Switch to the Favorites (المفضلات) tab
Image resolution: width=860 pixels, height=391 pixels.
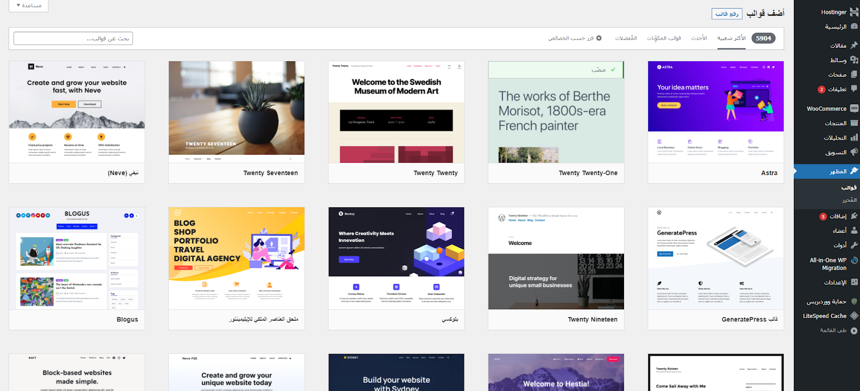626,38
